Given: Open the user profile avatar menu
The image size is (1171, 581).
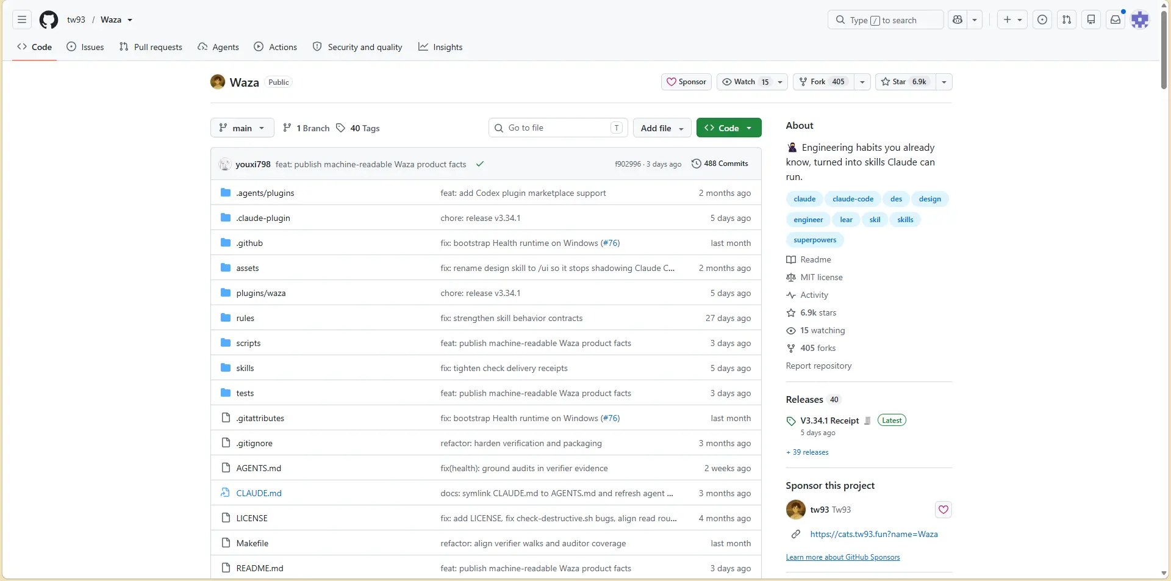Looking at the screenshot, I should (1140, 20).
